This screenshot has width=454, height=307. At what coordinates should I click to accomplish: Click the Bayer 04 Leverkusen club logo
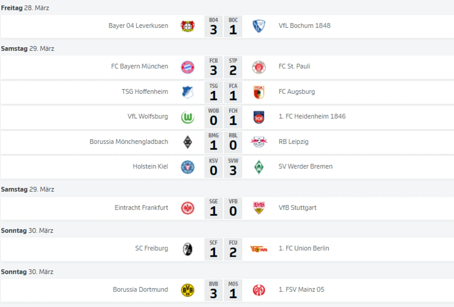click(x=188, y=26)
